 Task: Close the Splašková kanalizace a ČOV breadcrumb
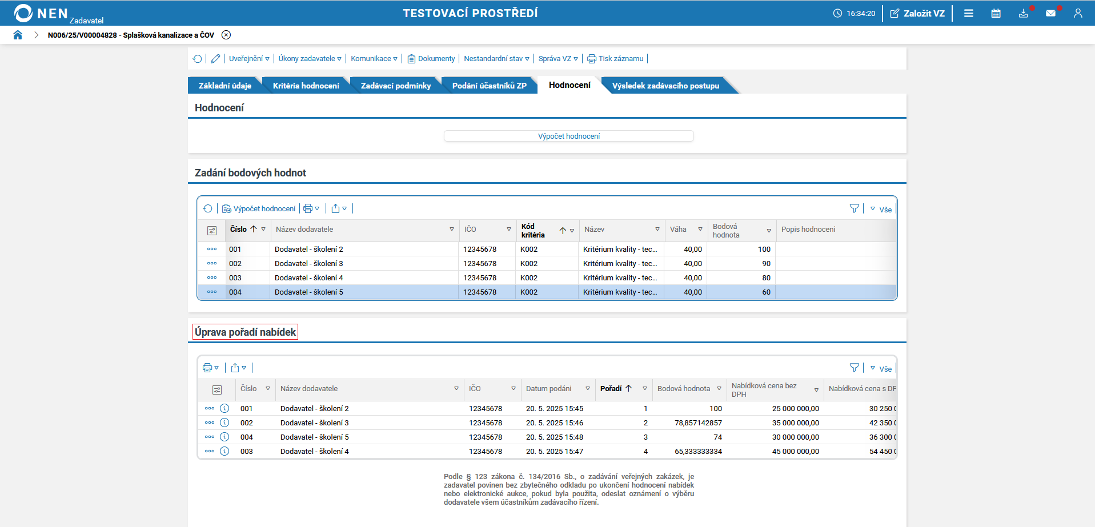pyautogui.click(x=226, y=35)
